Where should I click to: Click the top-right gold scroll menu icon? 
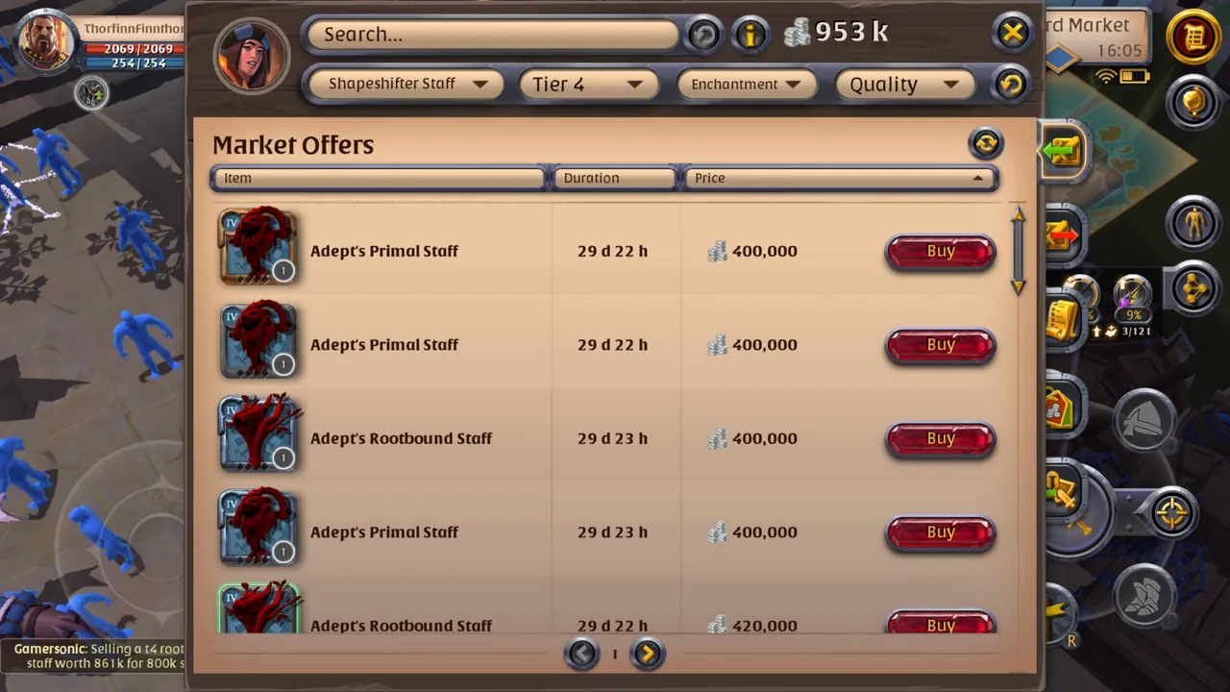pyautogui.click(x=1193, y=37)
